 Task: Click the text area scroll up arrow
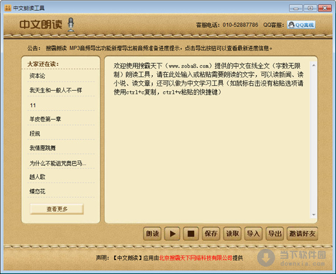[x=314, y=65]
